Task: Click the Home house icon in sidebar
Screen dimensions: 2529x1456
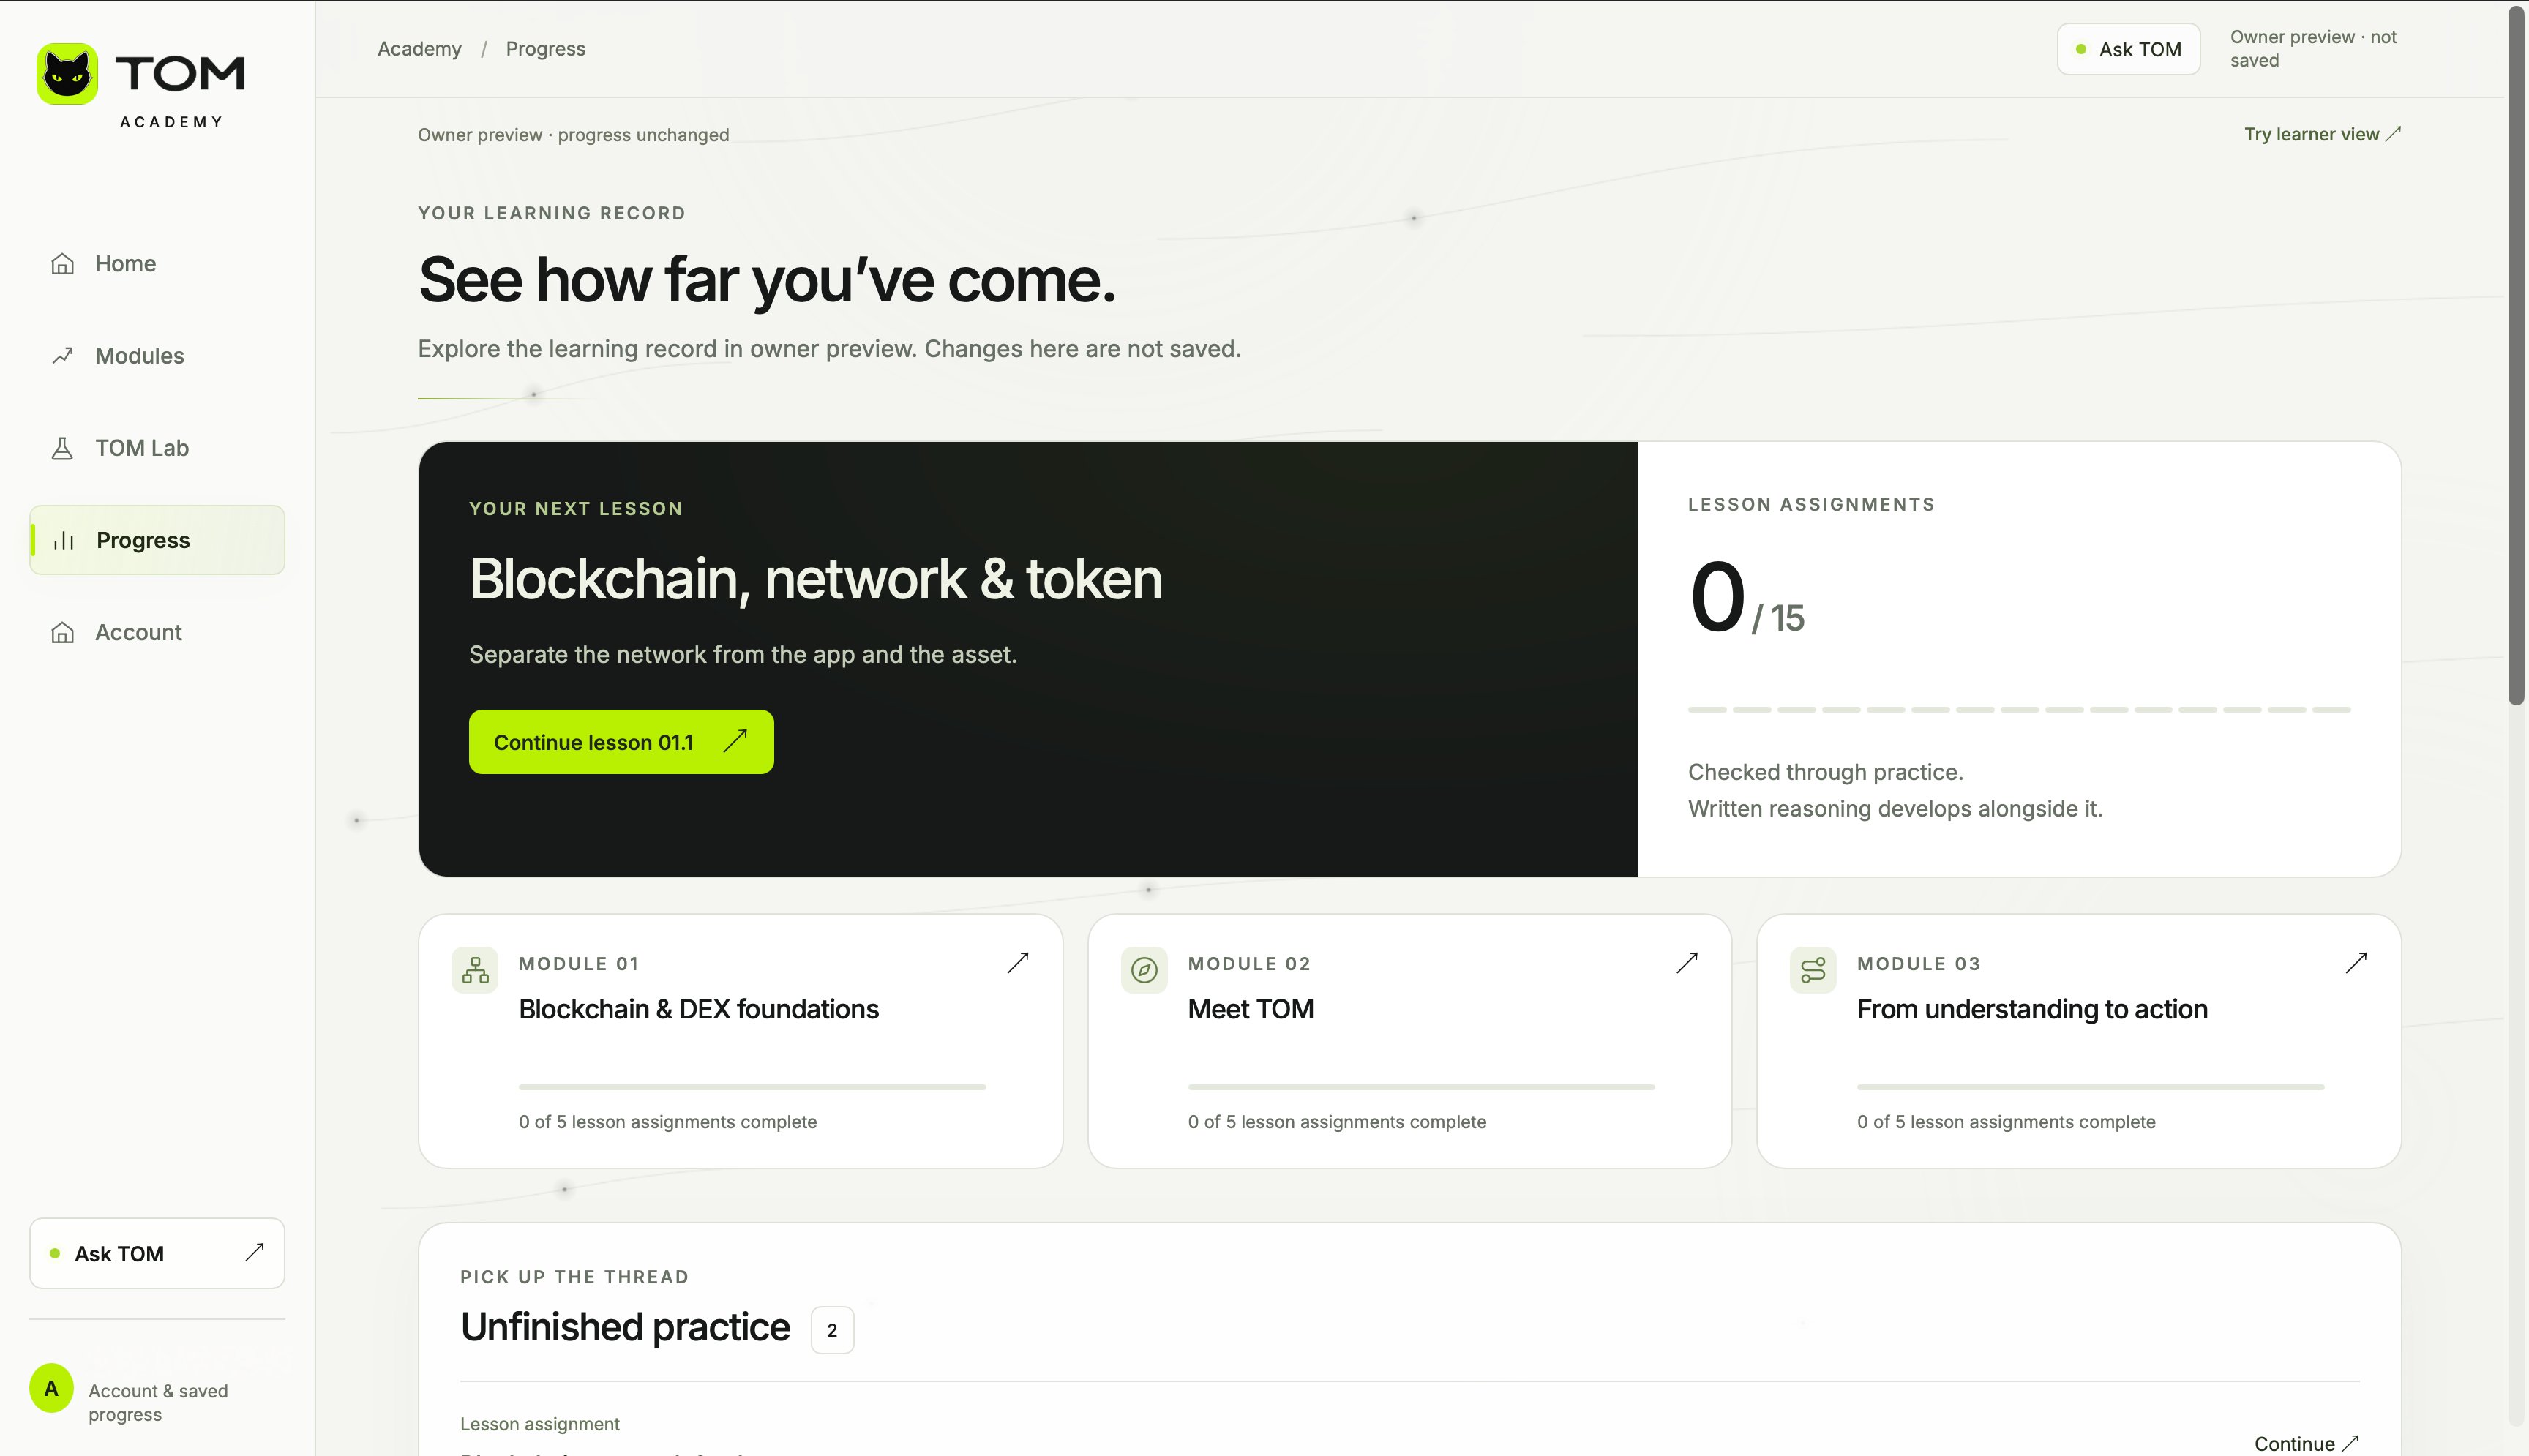Action: click(x=62, y=264)
